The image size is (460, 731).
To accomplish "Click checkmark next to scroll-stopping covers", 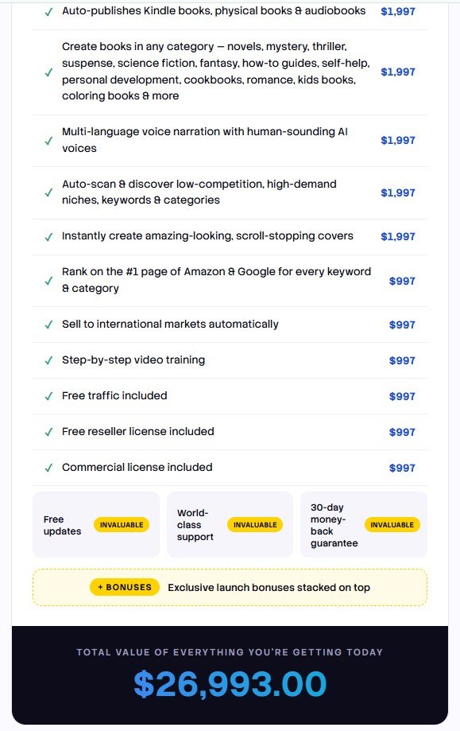I will [48, 237].
